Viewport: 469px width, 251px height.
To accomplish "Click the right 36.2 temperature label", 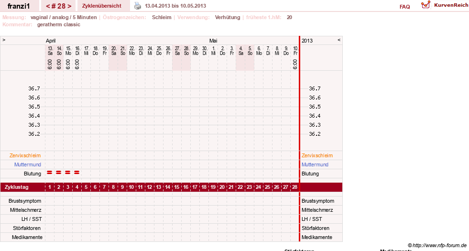I will (x=315, y=134).
